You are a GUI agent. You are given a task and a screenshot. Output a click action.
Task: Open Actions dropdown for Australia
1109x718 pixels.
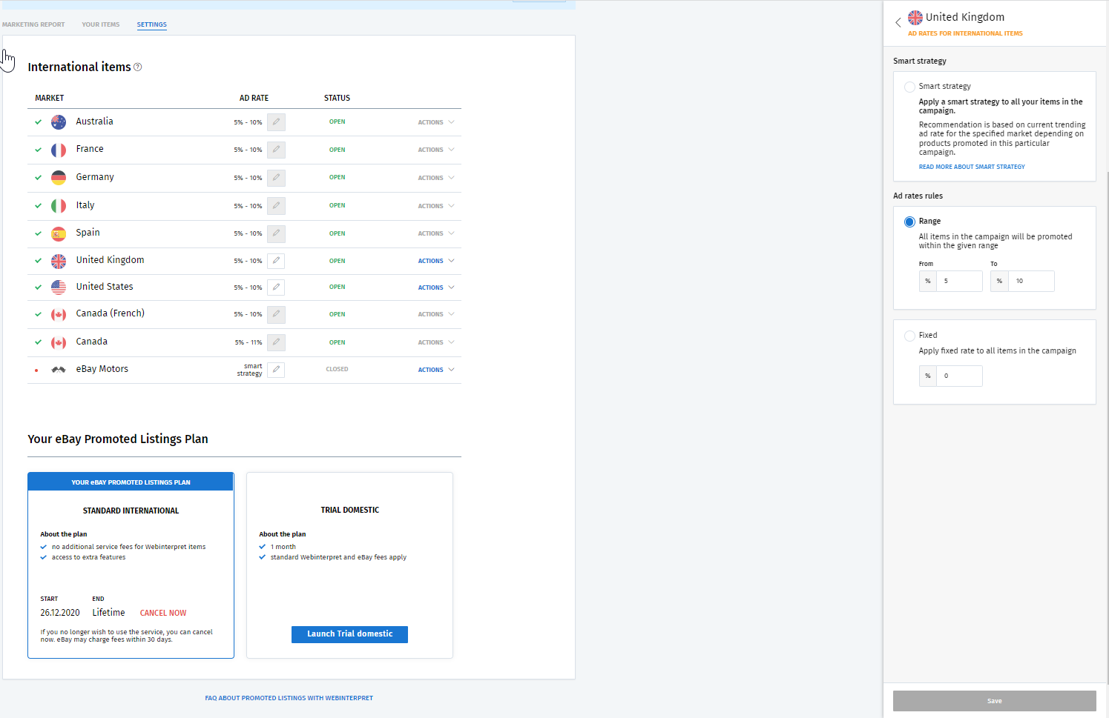(436, 122)
